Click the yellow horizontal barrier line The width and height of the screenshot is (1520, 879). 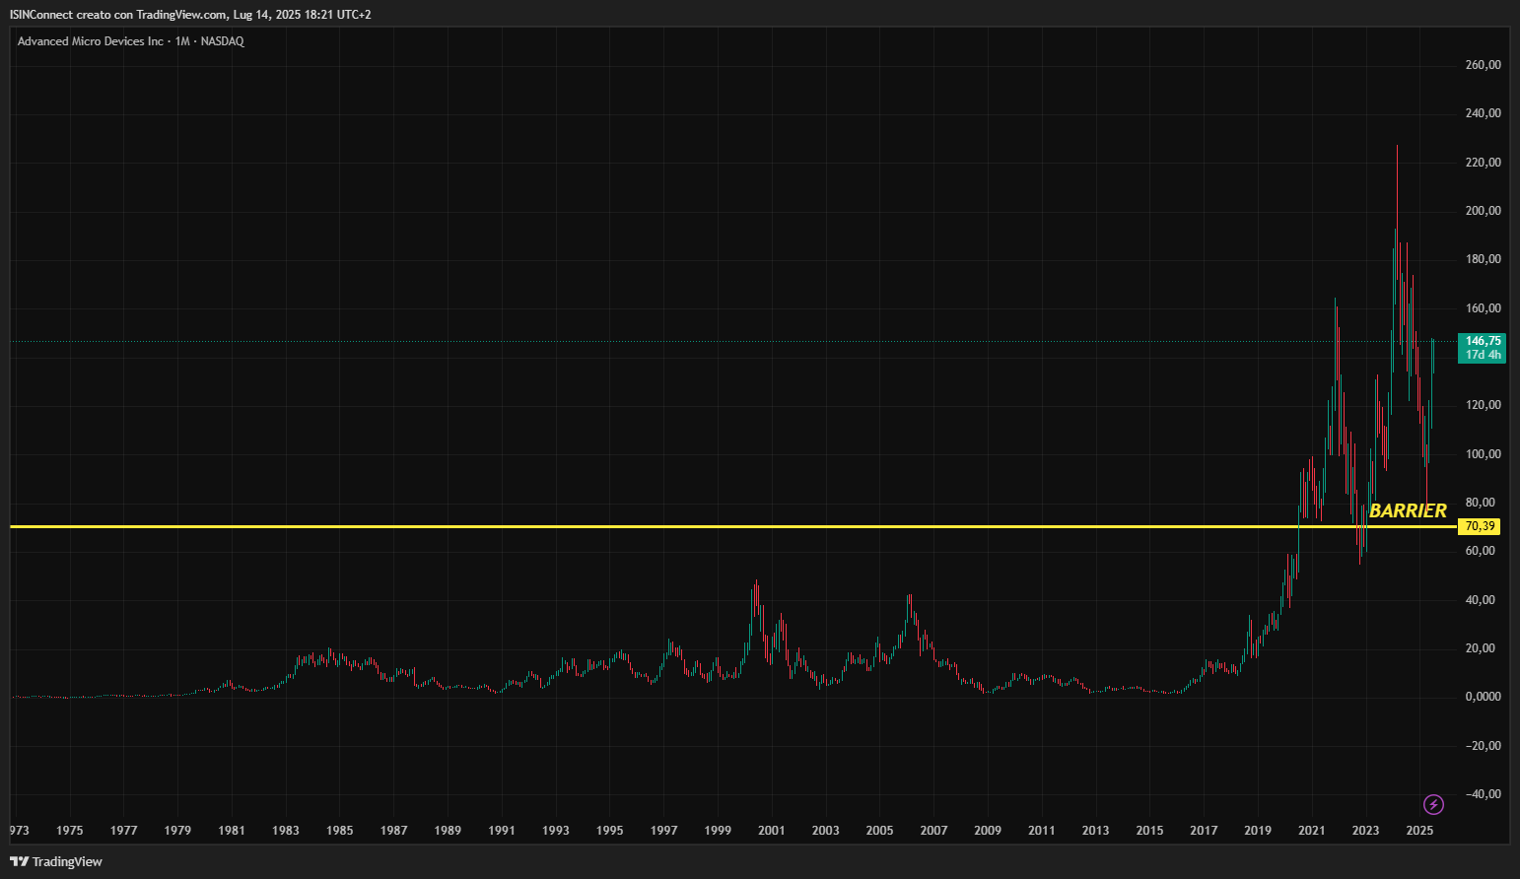733,526
